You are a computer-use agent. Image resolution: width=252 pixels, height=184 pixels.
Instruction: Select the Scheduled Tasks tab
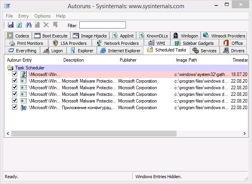pos(166,50)
